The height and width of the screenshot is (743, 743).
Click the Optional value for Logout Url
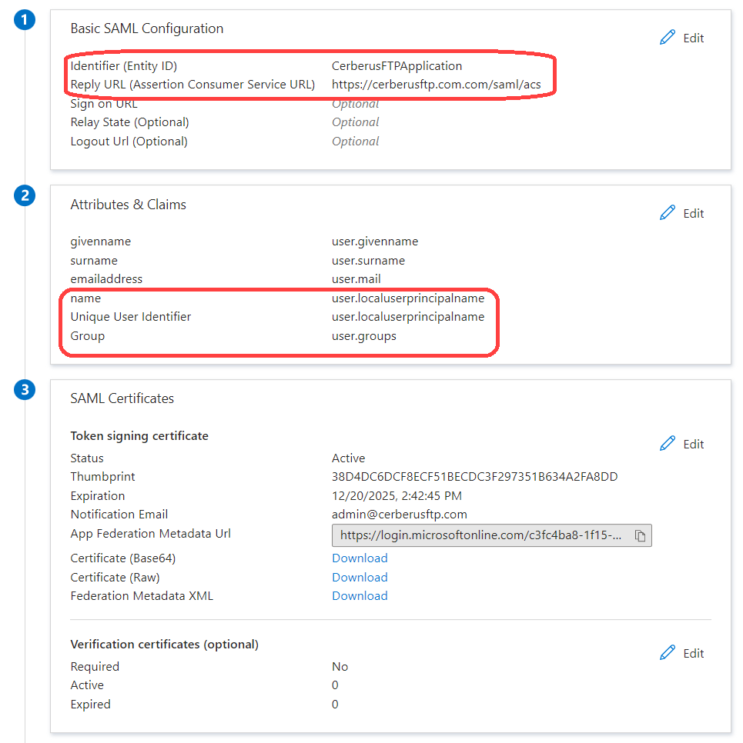[355, 142]
